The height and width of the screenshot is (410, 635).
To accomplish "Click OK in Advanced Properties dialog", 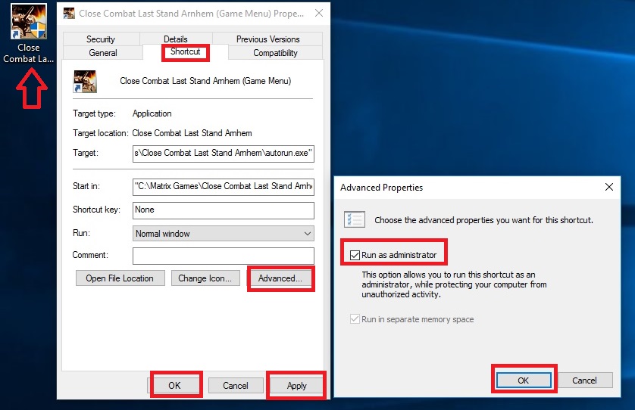I will click(x=523, y=380).
